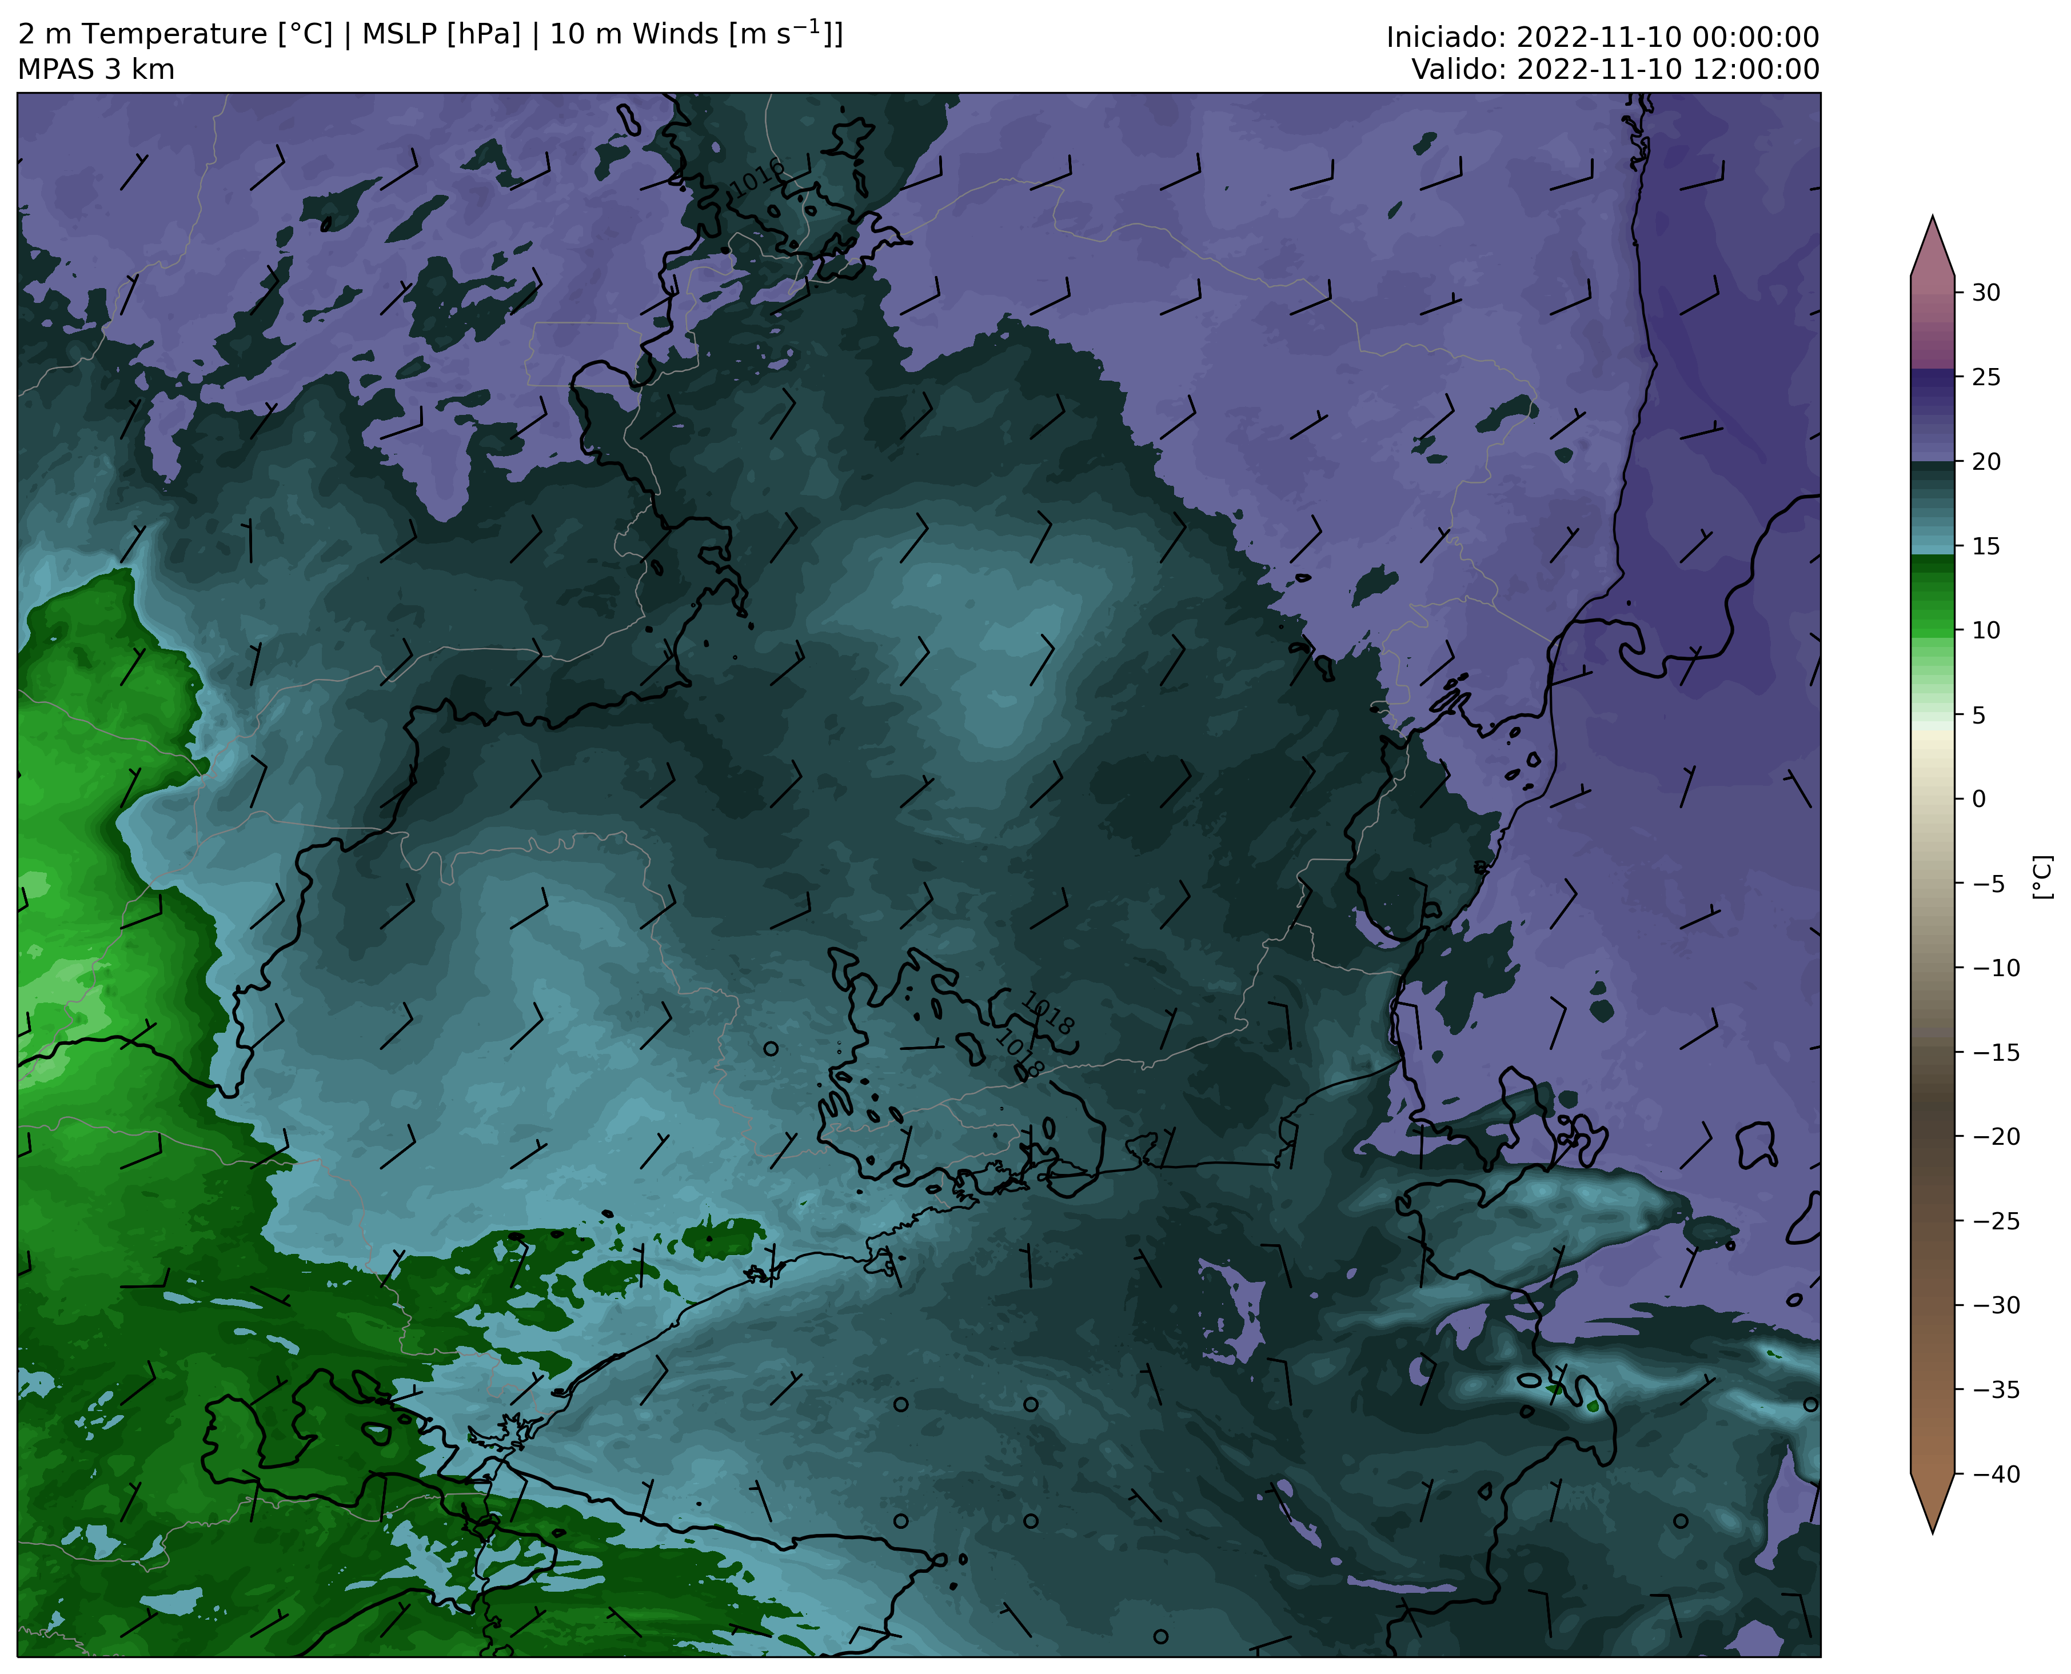Click the upper 1018 isobar contour label

[1047, 1013]
